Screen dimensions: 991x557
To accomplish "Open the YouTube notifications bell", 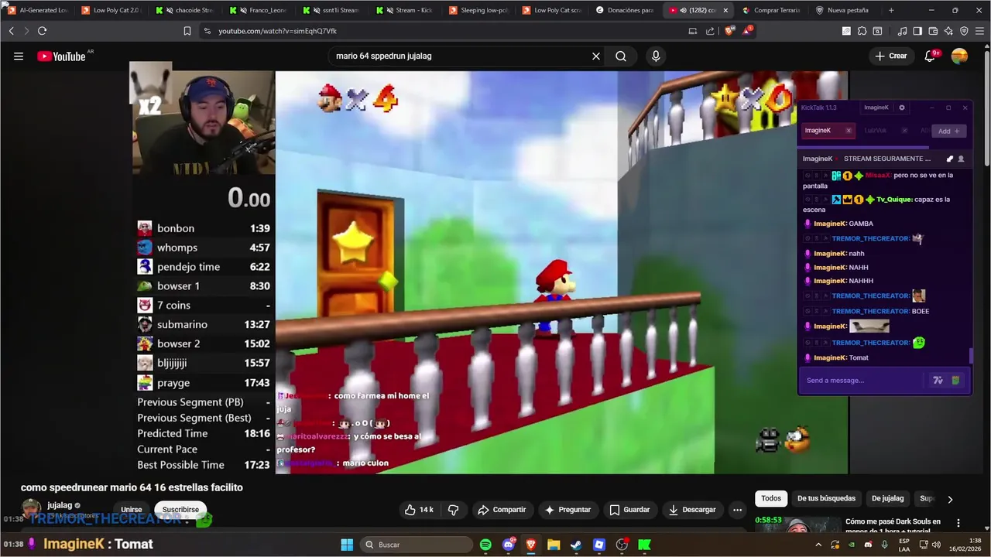I will point(931,56).
